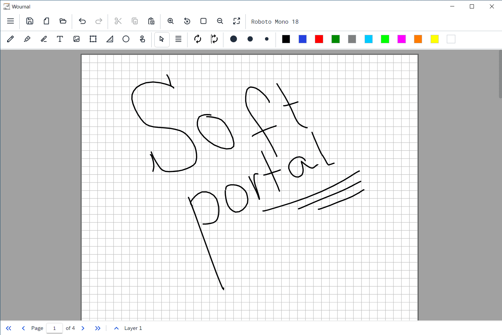Select the Insert Image tool
This screenshot has height=335, width=502.
pyautogui.click(x=77, y=39)
